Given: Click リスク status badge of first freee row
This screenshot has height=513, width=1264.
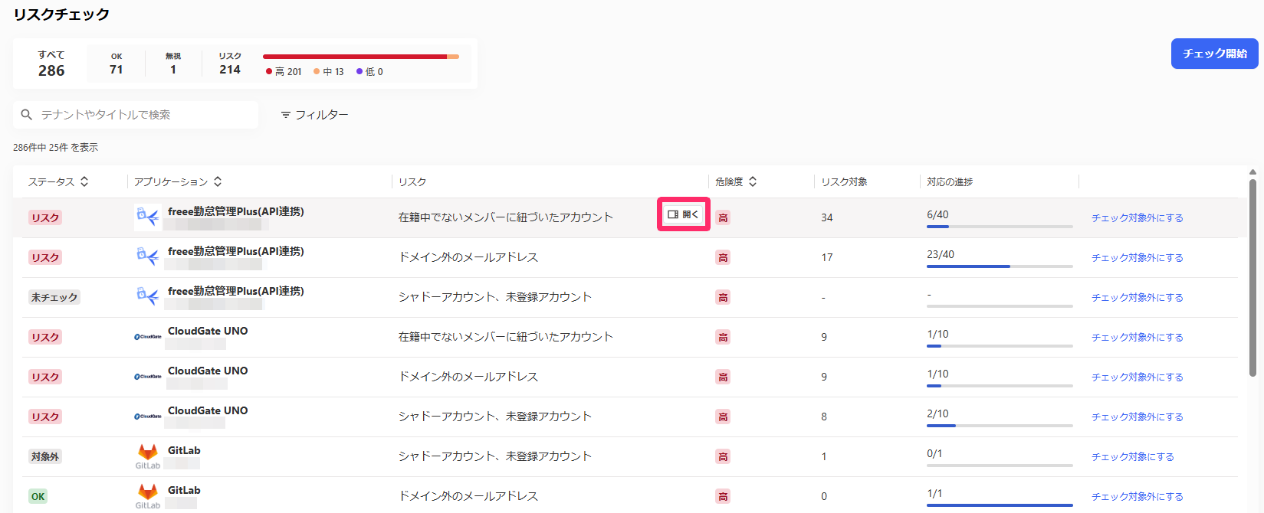Looking at the screenshot, I should tap(45, 217).
